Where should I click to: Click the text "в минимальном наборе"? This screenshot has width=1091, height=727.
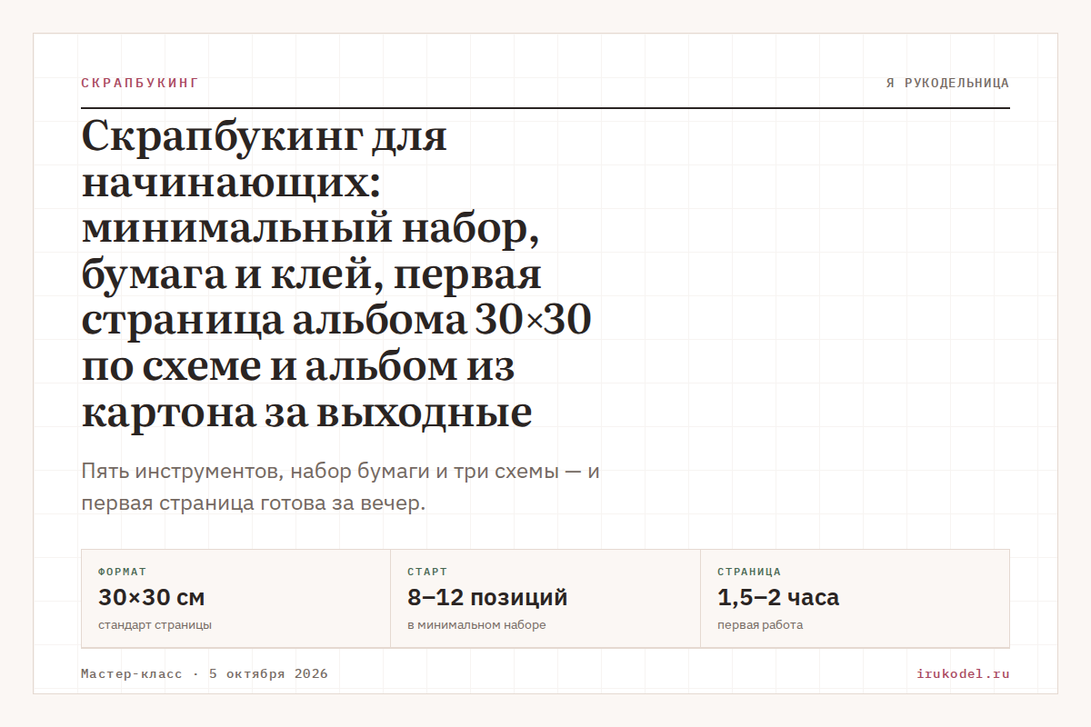point(476,625)
